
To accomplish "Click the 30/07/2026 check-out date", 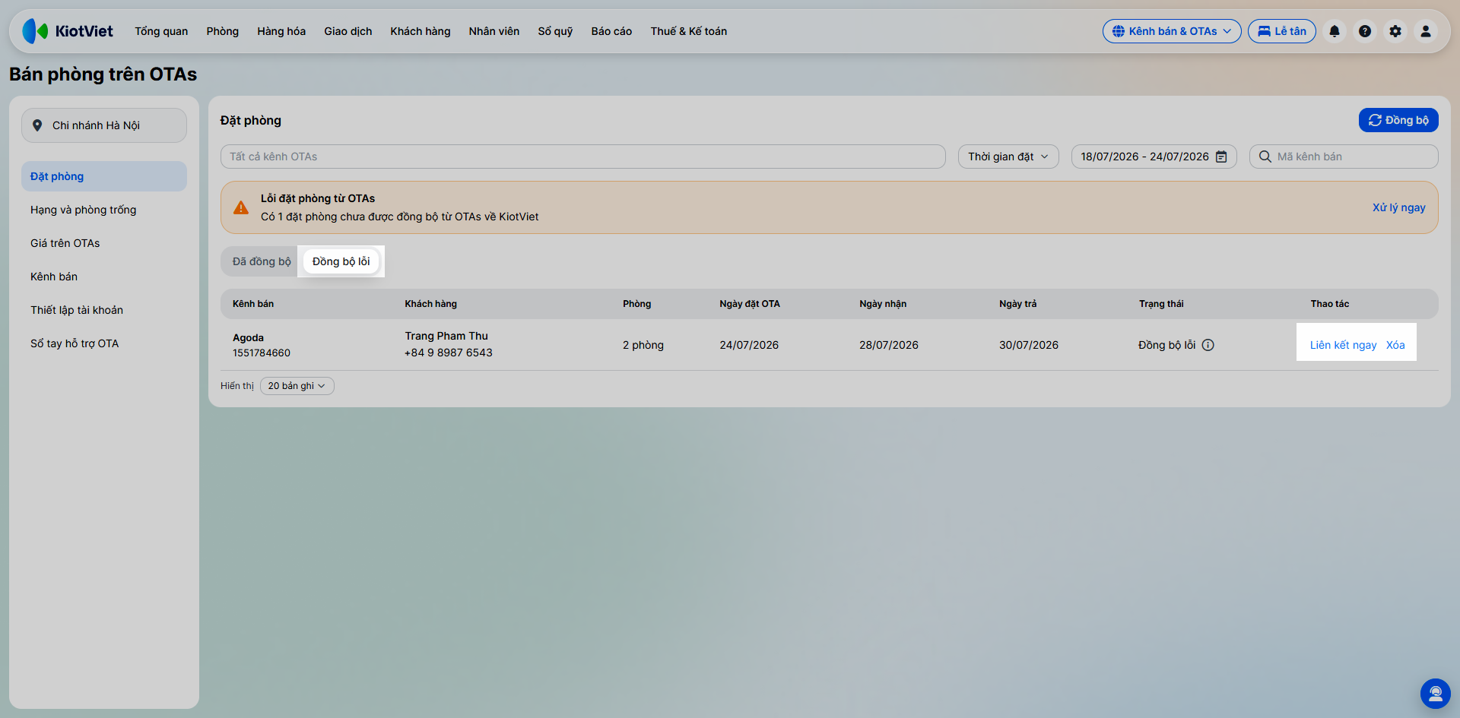I will tap(1029, 345).
